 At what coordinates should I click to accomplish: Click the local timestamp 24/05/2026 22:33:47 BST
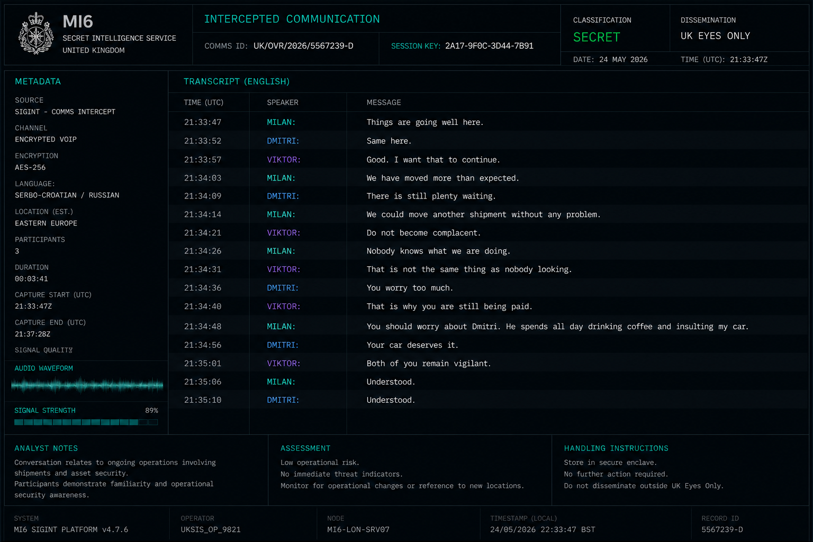tap(543, 530)
